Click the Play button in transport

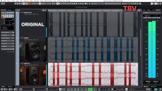pos(90,89)
